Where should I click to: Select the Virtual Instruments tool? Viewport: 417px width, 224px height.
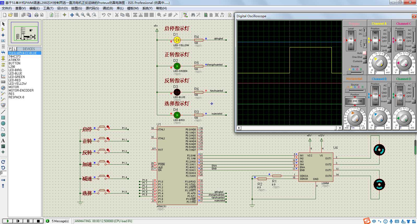pos(3,105)
